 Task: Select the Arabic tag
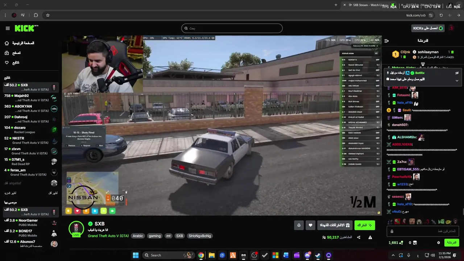pos(138,236)
